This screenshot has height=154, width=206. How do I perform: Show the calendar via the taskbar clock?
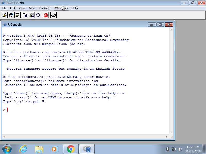pos(193,149)
